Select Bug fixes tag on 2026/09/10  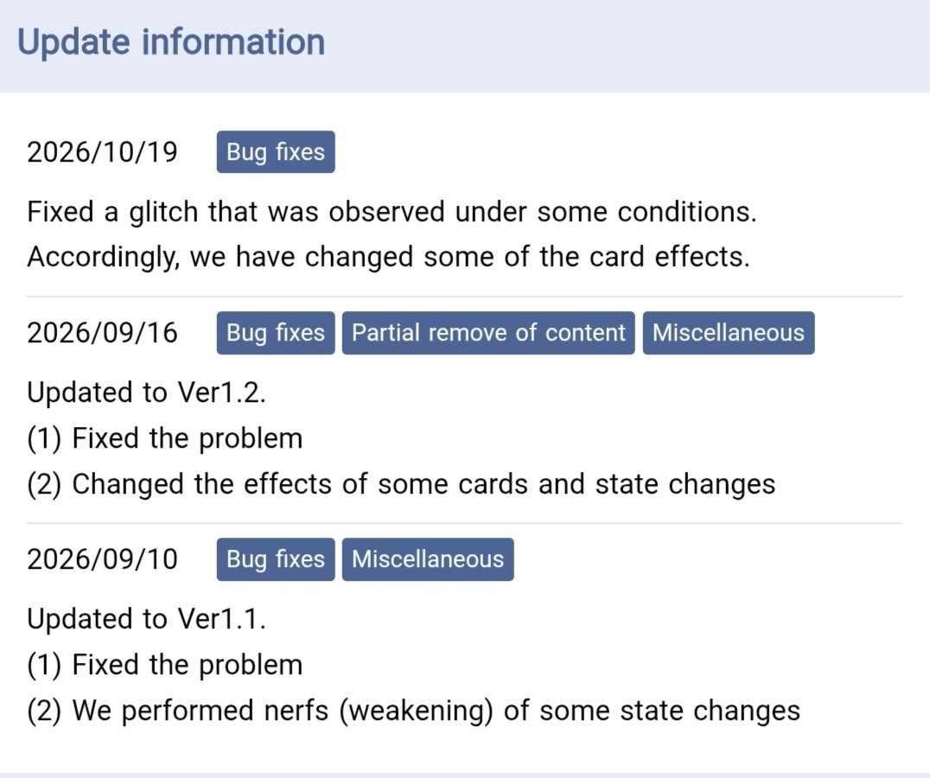276,559
